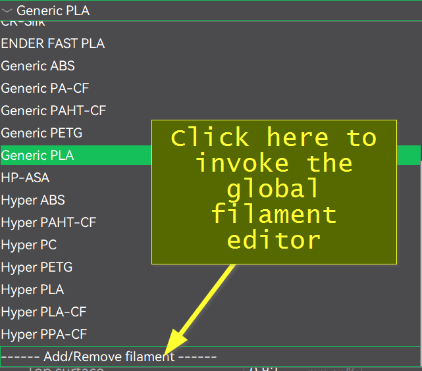
Task: Click the chevron beside Generic PLA header
Action: click(x=7, y=11)
